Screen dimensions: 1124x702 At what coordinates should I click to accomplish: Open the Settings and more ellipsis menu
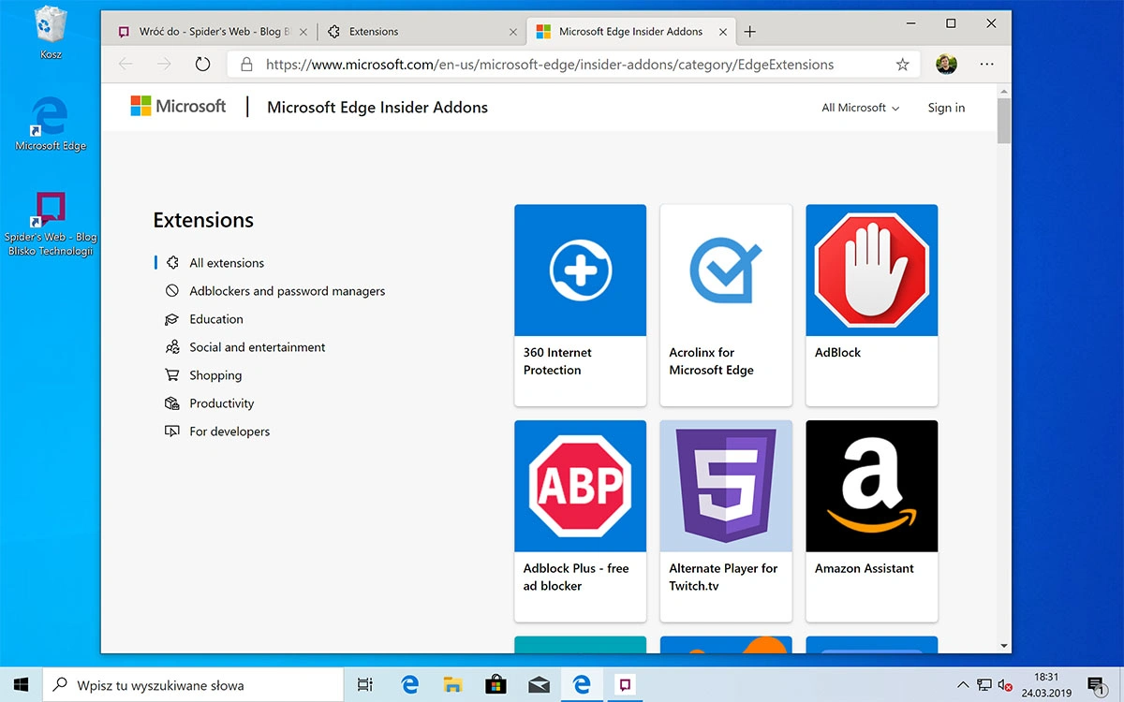point(986,65)
